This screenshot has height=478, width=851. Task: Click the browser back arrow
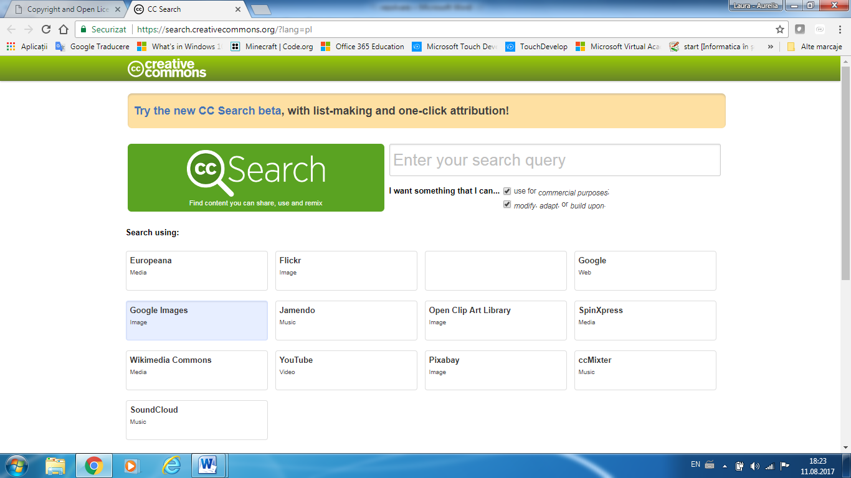[x=11, y=29]
